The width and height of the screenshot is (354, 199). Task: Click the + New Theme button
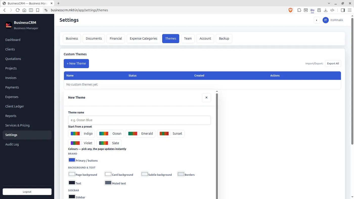coord(76,63)
